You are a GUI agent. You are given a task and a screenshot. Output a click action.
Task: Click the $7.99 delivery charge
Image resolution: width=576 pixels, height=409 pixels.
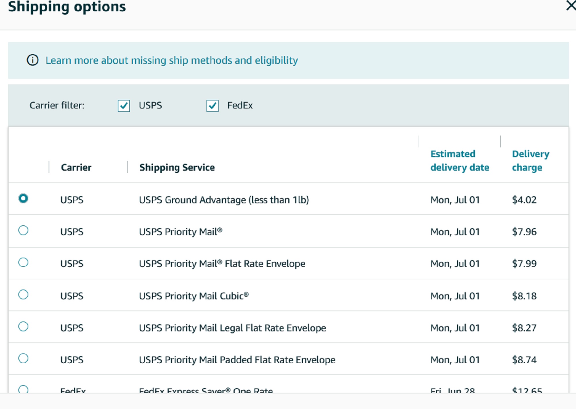pyautogui.click(x=524, y=264)
